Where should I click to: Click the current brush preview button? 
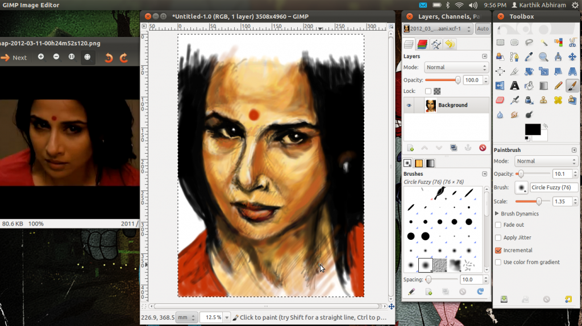point(521,188)
